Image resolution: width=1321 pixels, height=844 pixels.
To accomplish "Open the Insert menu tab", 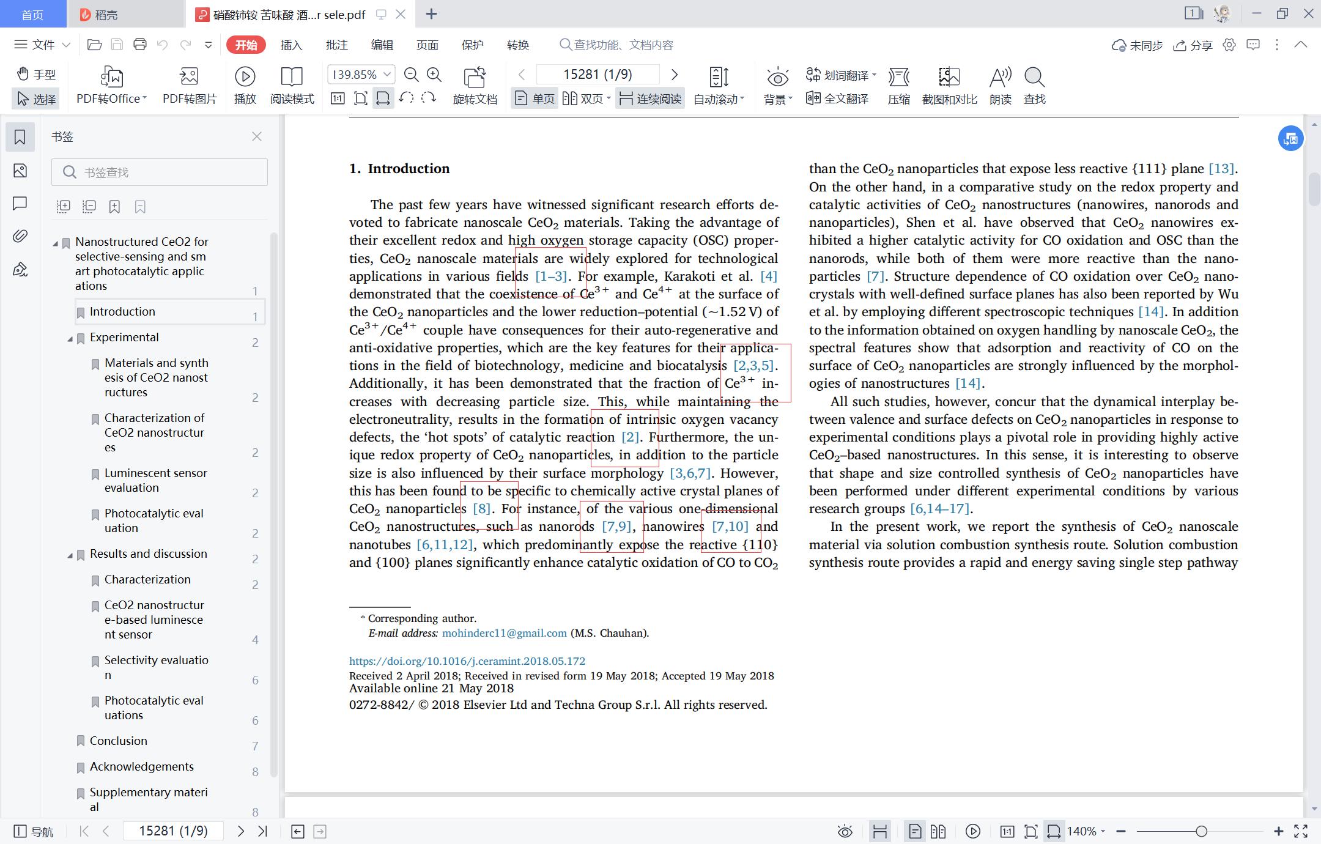I will (291, 45).
